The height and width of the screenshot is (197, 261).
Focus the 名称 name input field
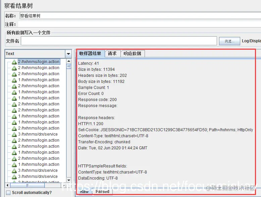pos(140,16)
